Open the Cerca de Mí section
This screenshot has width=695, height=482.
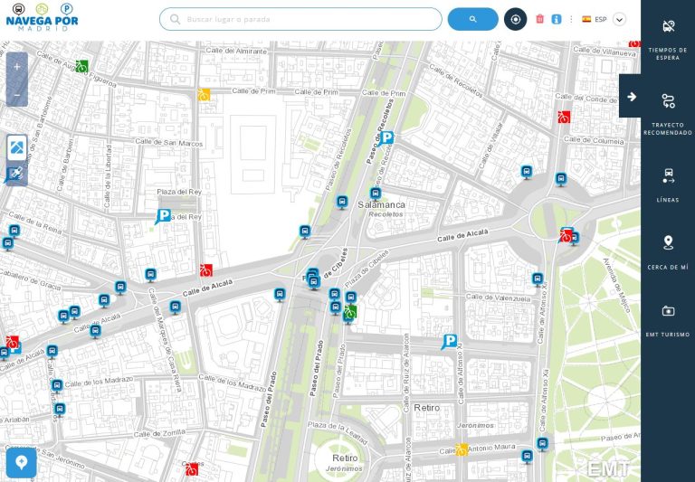pyautogui.click(x=668, y=252)
